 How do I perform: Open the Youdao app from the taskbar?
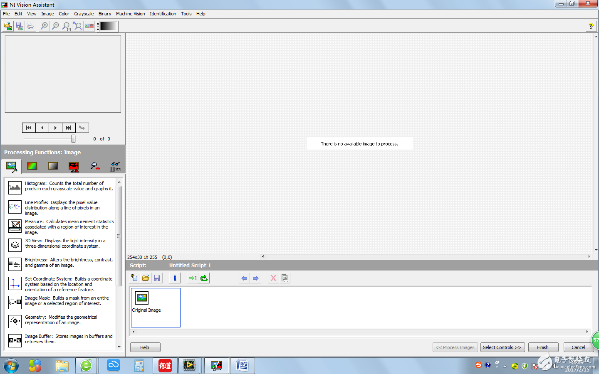tap(165, 366)
